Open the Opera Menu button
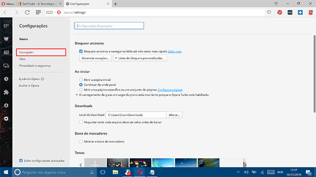The width and height of the screenshot is (316, 177). tap(8, 4)
